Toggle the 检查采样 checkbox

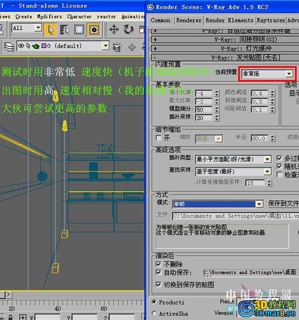[x=279, y=174]
